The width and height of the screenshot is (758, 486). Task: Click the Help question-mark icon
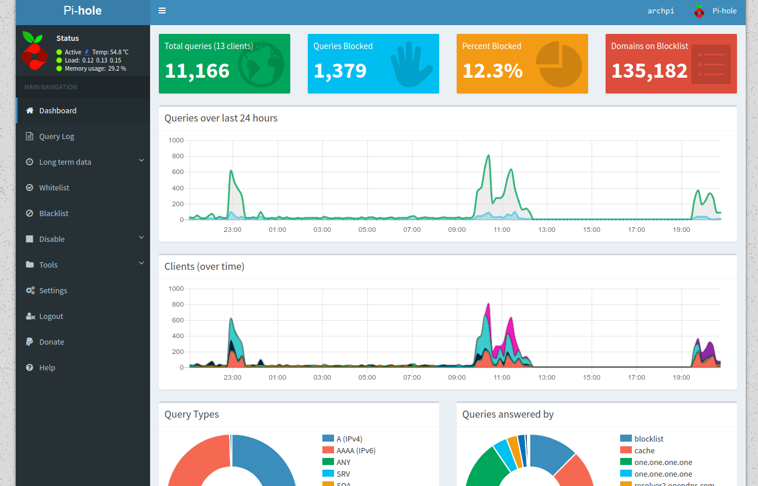tap(30, 367)
